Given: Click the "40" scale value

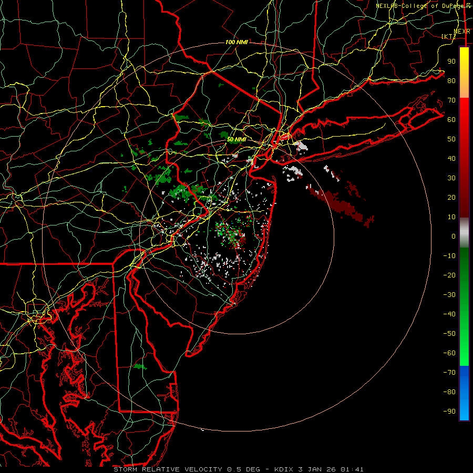Looking at the screenshot, I should coord(451,158).
